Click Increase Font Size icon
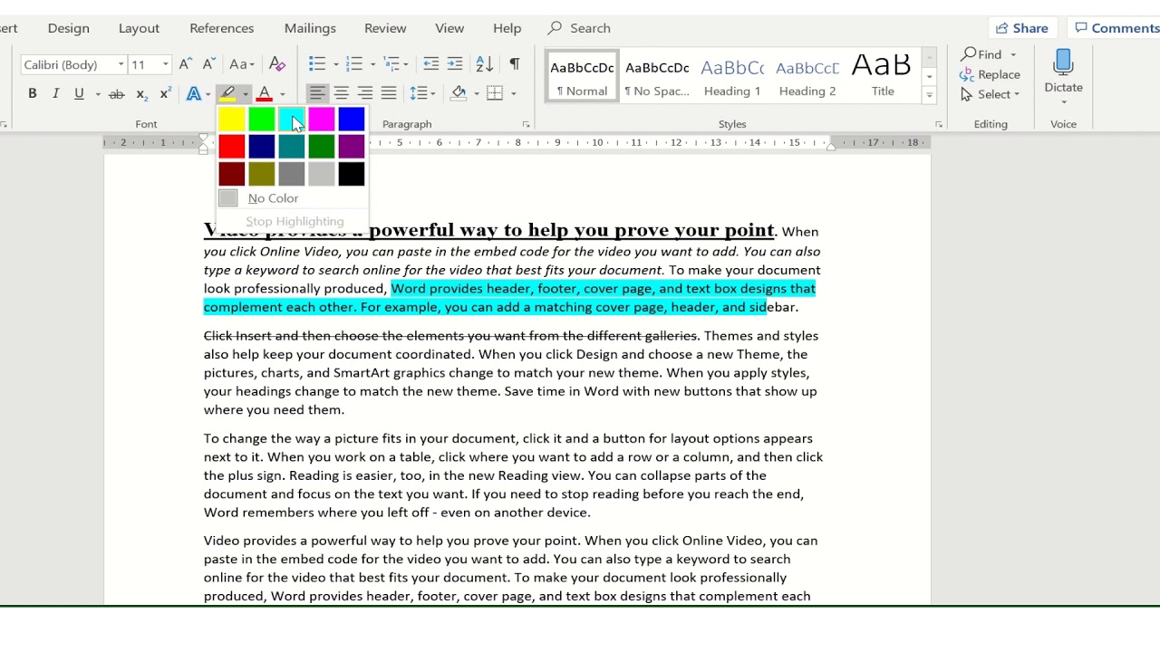 [x=186, y=64]
